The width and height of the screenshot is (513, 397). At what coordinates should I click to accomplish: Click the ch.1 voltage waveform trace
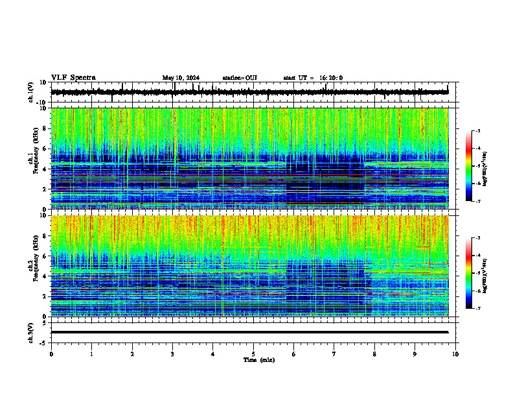click(x=249, y=92)
